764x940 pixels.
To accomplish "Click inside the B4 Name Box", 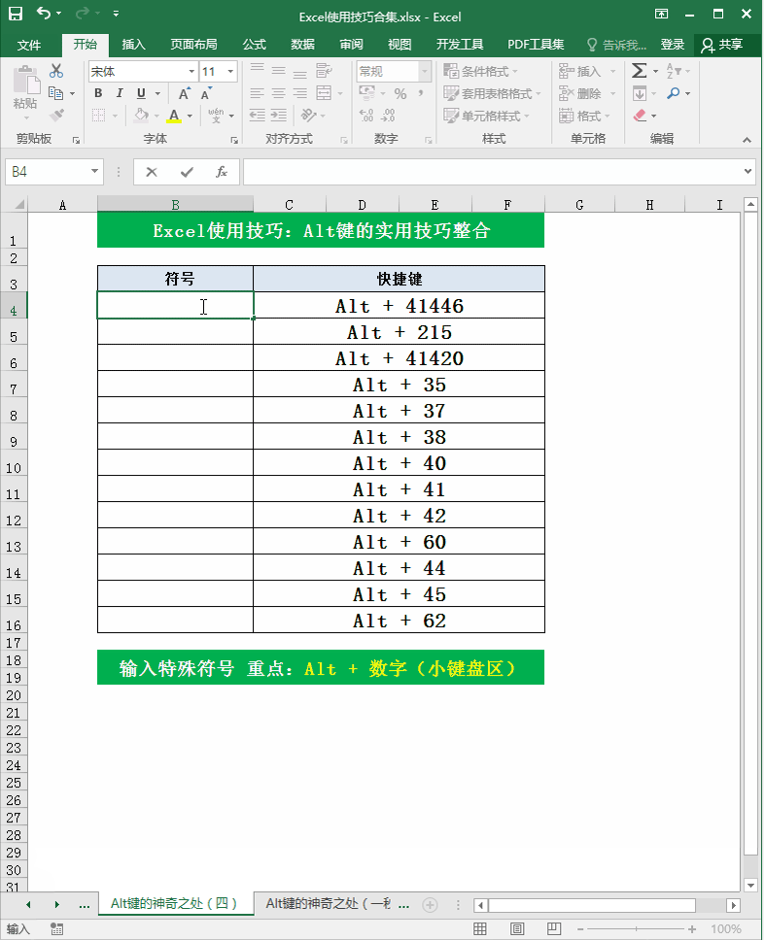I will [46, 172].
